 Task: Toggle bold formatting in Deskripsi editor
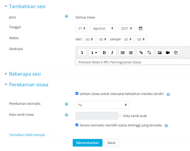click(104, 53)
